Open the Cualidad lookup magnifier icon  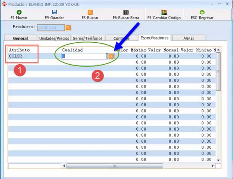click(111, 56)
